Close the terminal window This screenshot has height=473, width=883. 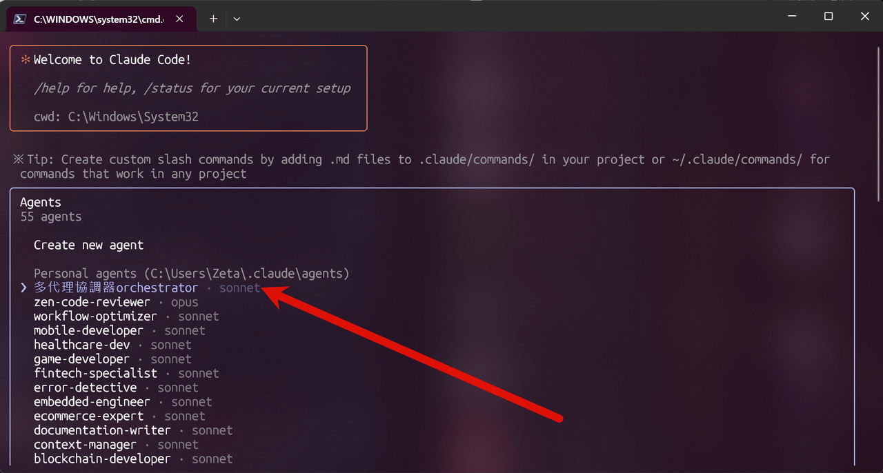coord(864,16)
